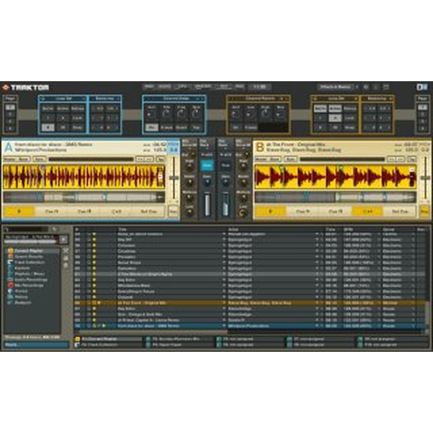433x433 pixels.
Task: Open the orange effect panel's effect selector dropdown
Action: pyautogui.click(x=282, y=99)
